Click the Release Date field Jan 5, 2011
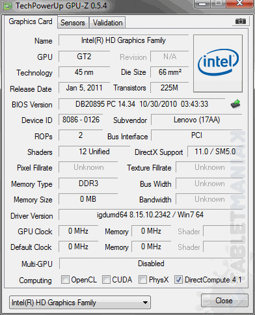Viewport: 255px width, 315px height. 84,88
